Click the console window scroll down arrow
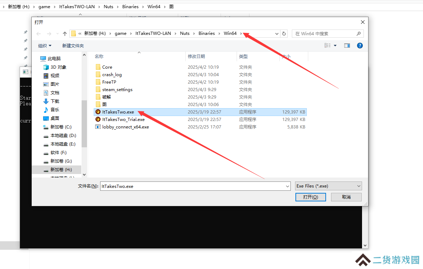The height and width of the screenshot is (269, 423). [x=365, y=246]
